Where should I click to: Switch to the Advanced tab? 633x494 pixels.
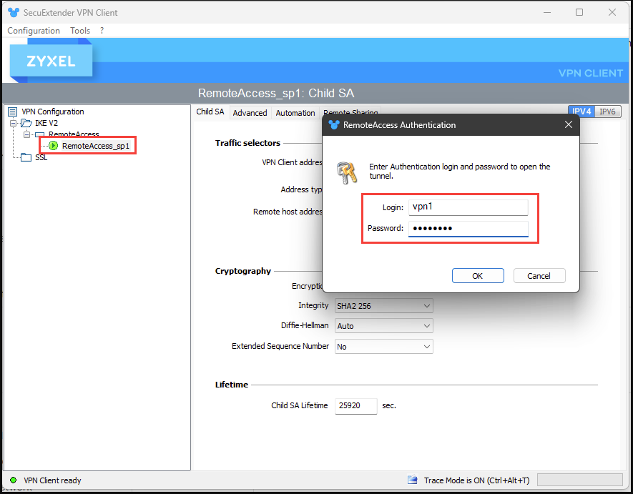250,113
